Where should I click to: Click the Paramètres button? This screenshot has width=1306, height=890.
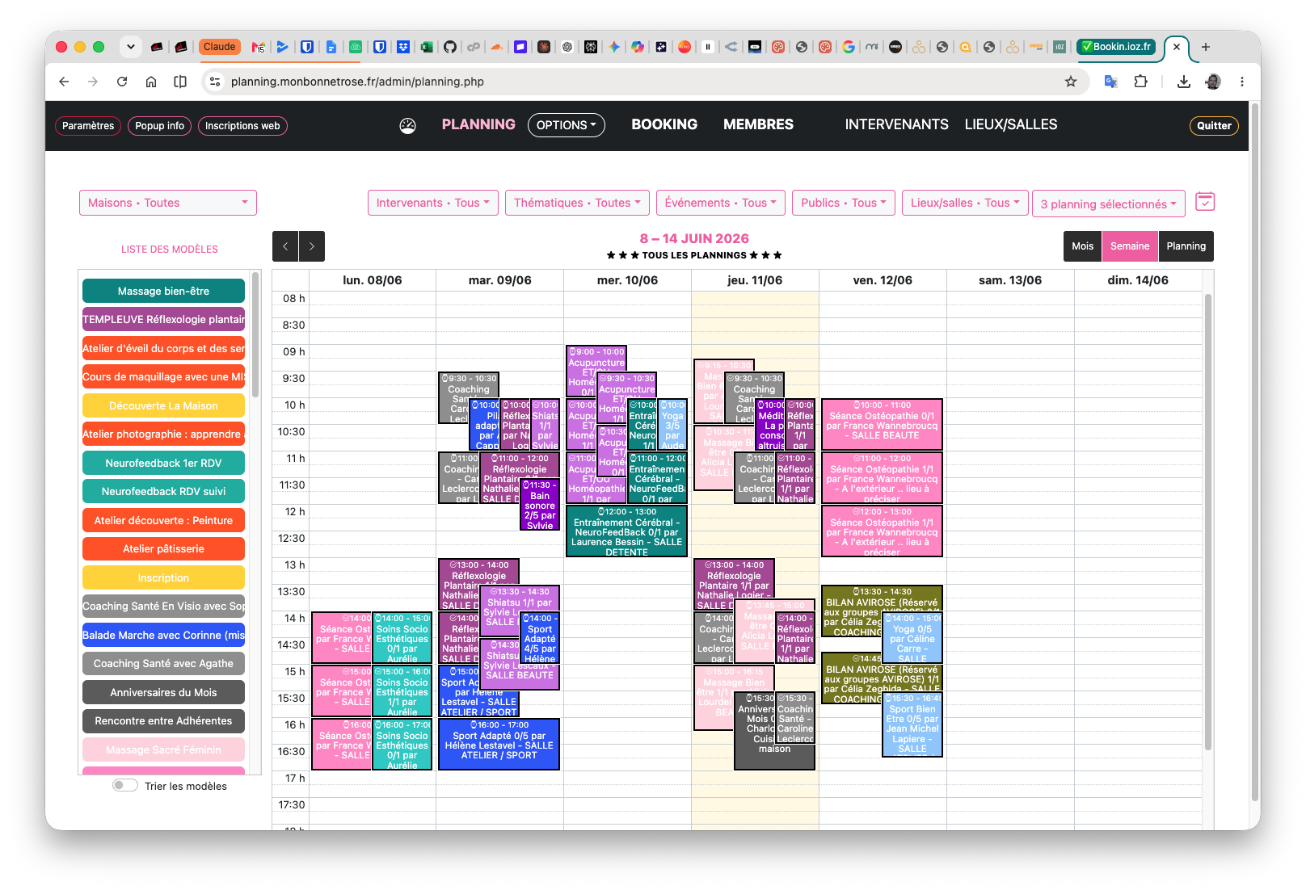tap(88, 126)
